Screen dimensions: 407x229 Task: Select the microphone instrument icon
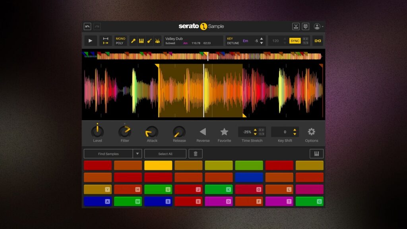(x=134, y=41)
